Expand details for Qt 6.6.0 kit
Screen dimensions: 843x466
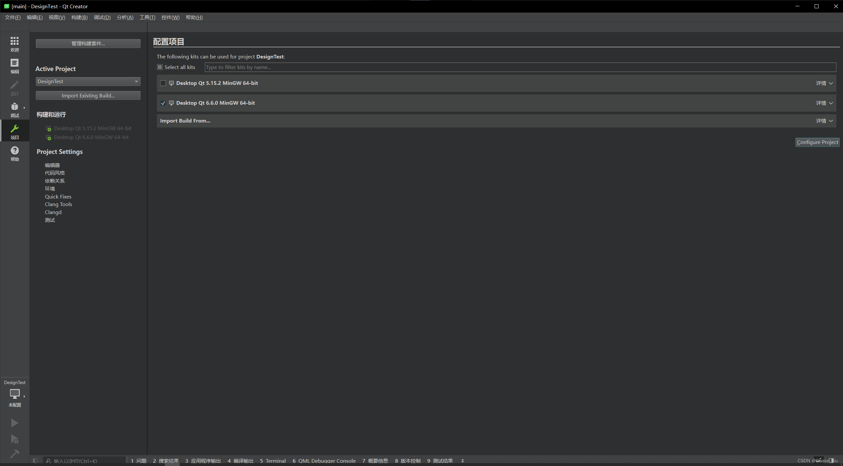pyautogui.click(x=824, y=103)
